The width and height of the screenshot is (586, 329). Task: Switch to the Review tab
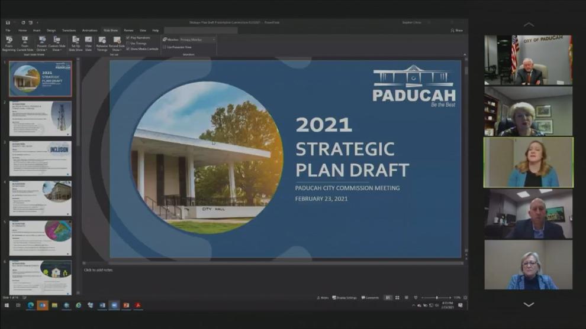(x=128, y=30)
